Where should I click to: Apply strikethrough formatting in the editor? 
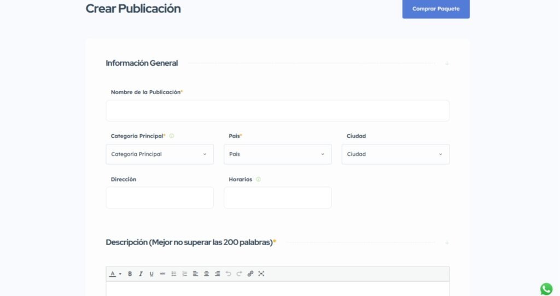coord(162,274)
